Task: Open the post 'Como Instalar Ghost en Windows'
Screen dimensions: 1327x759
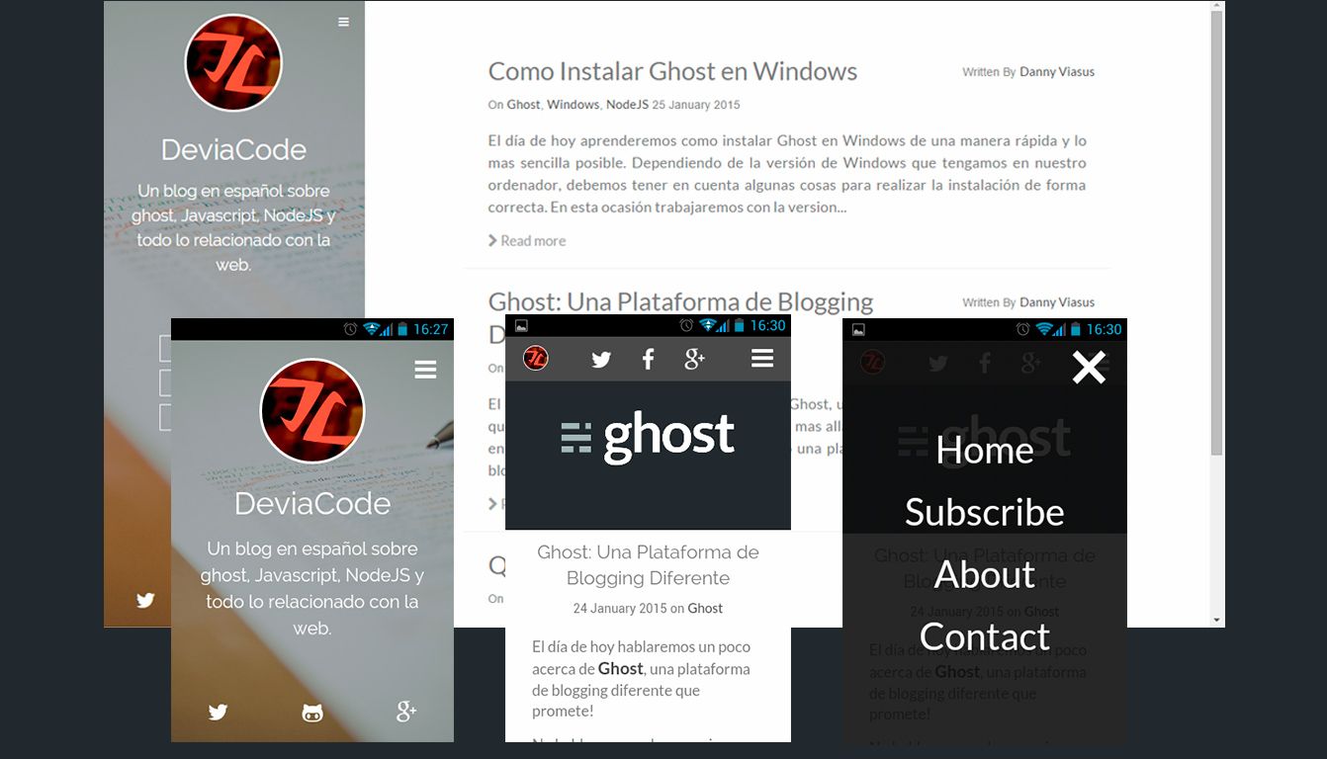Action: point(672,71)
